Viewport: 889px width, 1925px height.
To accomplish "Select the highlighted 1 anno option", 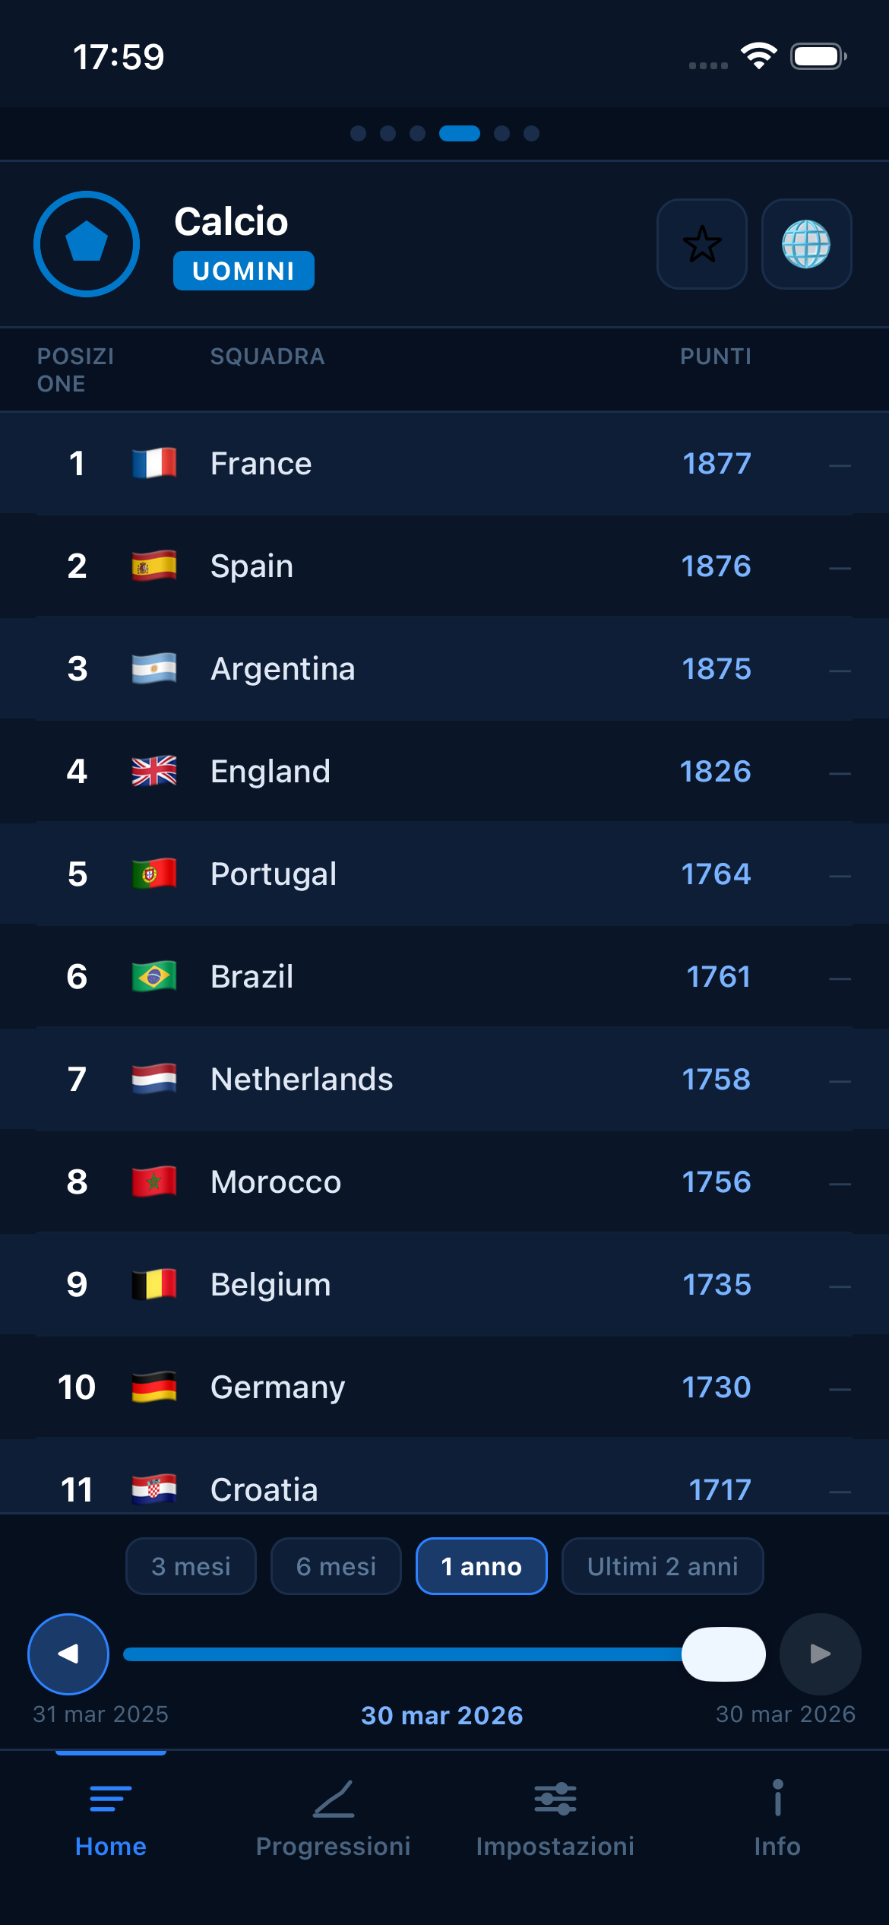I will click(481, 1565).
